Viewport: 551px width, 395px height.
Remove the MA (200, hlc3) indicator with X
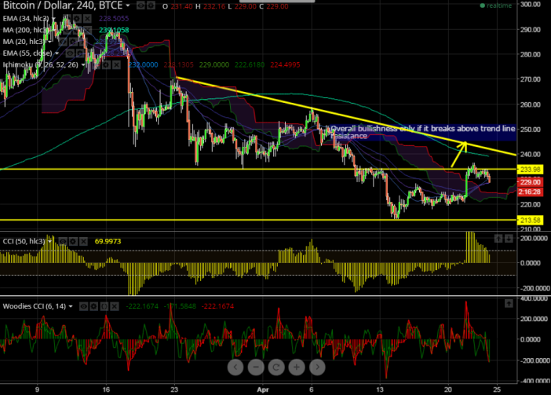87,30
